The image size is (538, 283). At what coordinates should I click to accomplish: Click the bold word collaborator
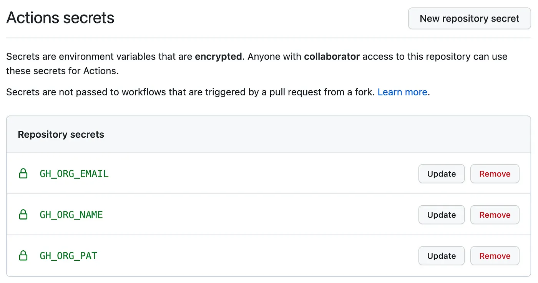(x=332, y=57)
